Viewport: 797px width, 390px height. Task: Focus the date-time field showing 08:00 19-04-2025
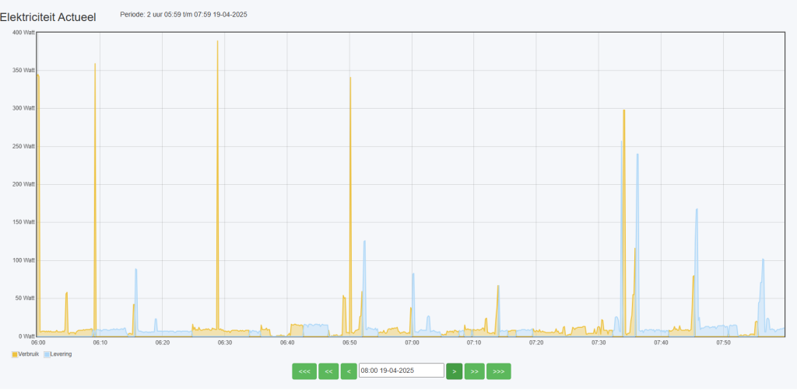coord(401,371)
